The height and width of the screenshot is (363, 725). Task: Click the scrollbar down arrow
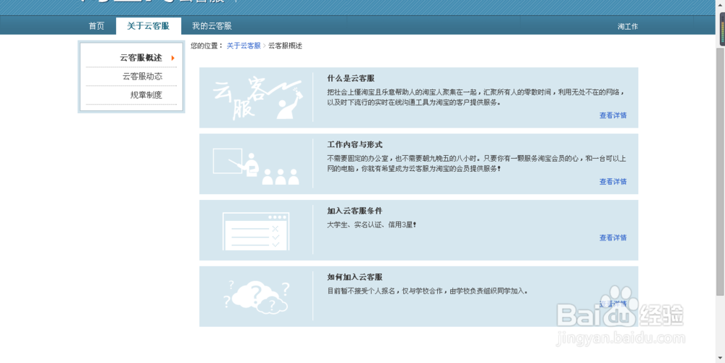(721, 359)
